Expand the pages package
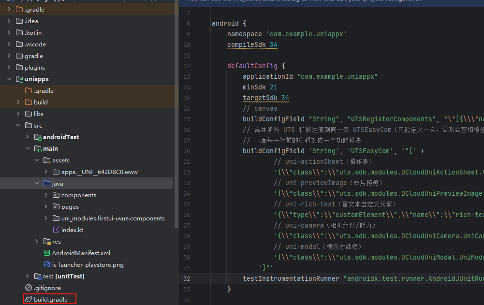This screenshot has width=484, height=305. coord(46,206)
